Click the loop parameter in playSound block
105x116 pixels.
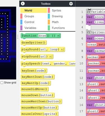54,49
